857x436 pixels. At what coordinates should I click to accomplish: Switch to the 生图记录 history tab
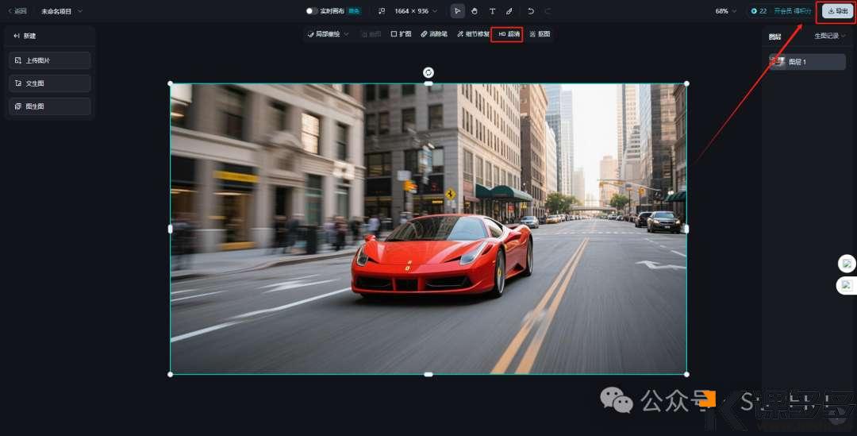pyautogui.click(x=829, y=36)
